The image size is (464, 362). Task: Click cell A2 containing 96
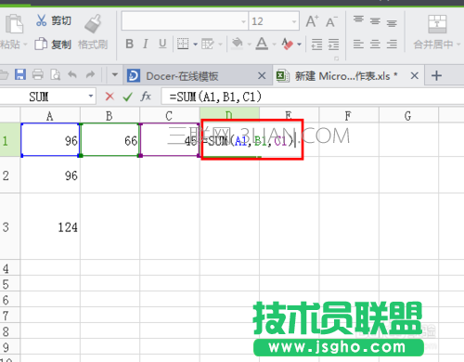[50, 175]
